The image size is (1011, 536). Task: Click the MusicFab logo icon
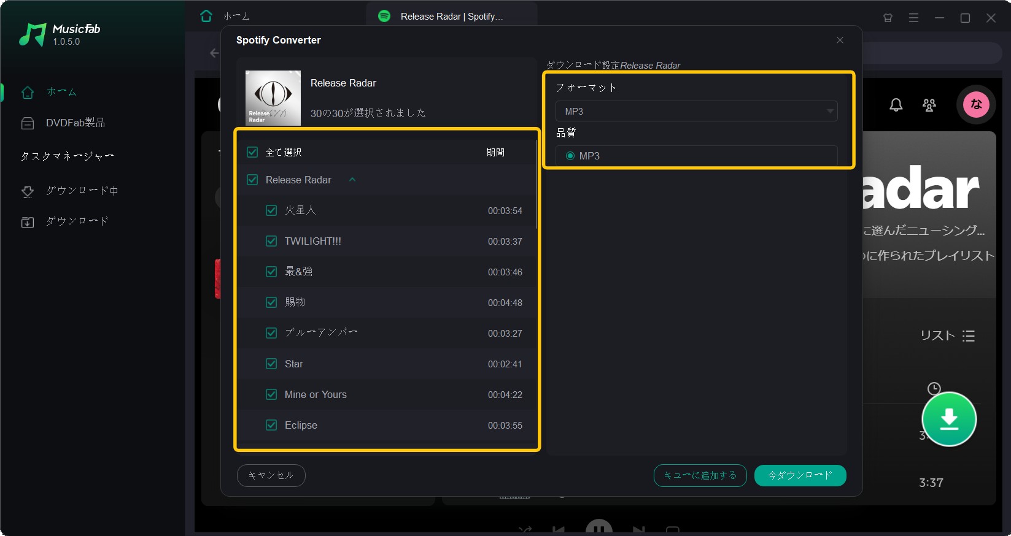click(33, 35)
